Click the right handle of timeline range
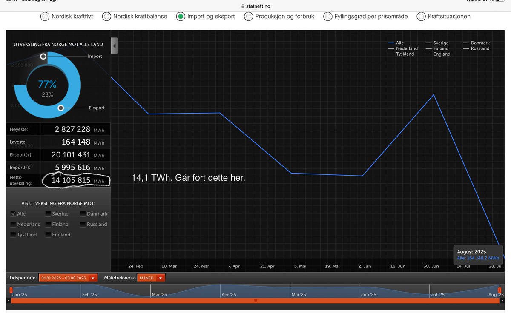This screenshot has height=313, width=511. [500, 290]
